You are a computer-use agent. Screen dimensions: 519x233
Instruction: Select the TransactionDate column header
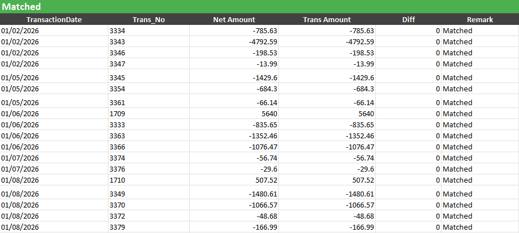pos(54,19)
